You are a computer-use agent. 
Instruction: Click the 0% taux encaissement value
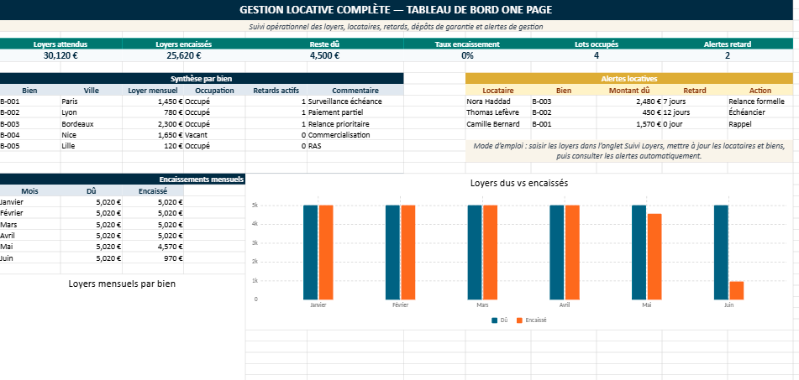coord(467,56)
